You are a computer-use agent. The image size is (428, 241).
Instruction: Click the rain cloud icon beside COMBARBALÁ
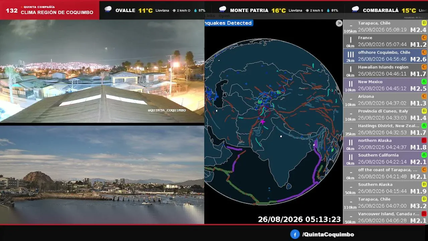(x=355, y=9)
